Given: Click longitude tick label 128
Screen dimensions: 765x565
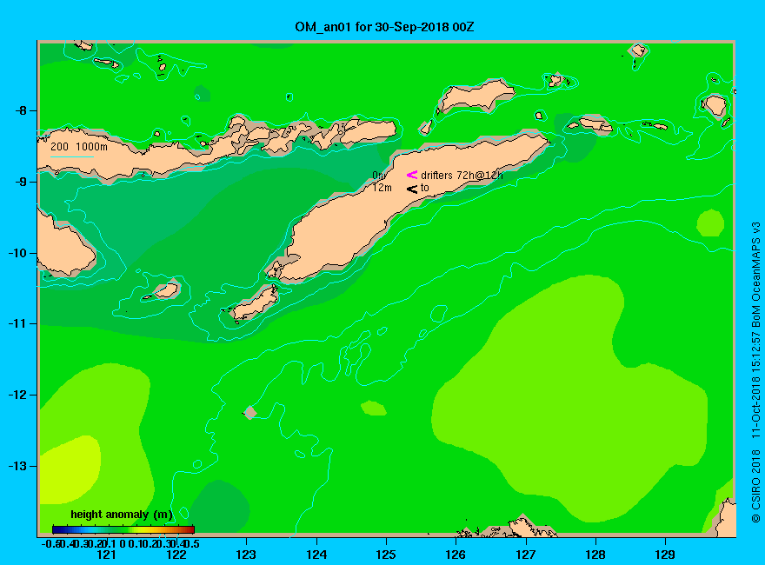Looking at the screenshot, I should pos(595,555).
